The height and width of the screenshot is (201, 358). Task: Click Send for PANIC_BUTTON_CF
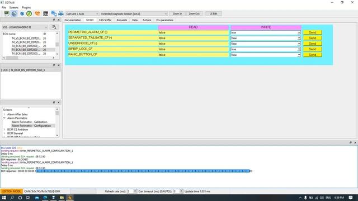click(x=313, y=55)
